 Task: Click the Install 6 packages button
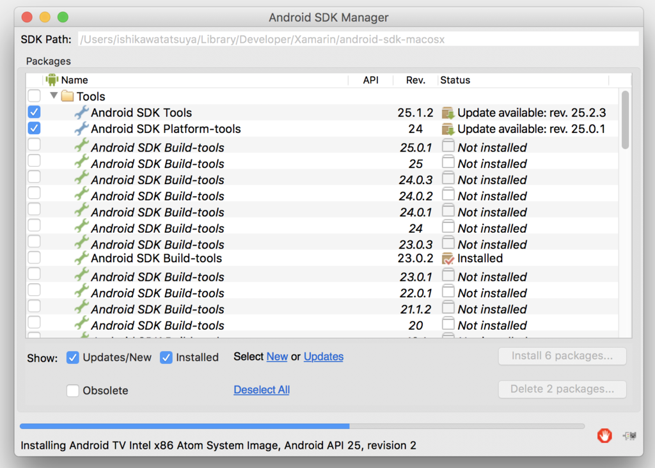[x=562, y=356]
